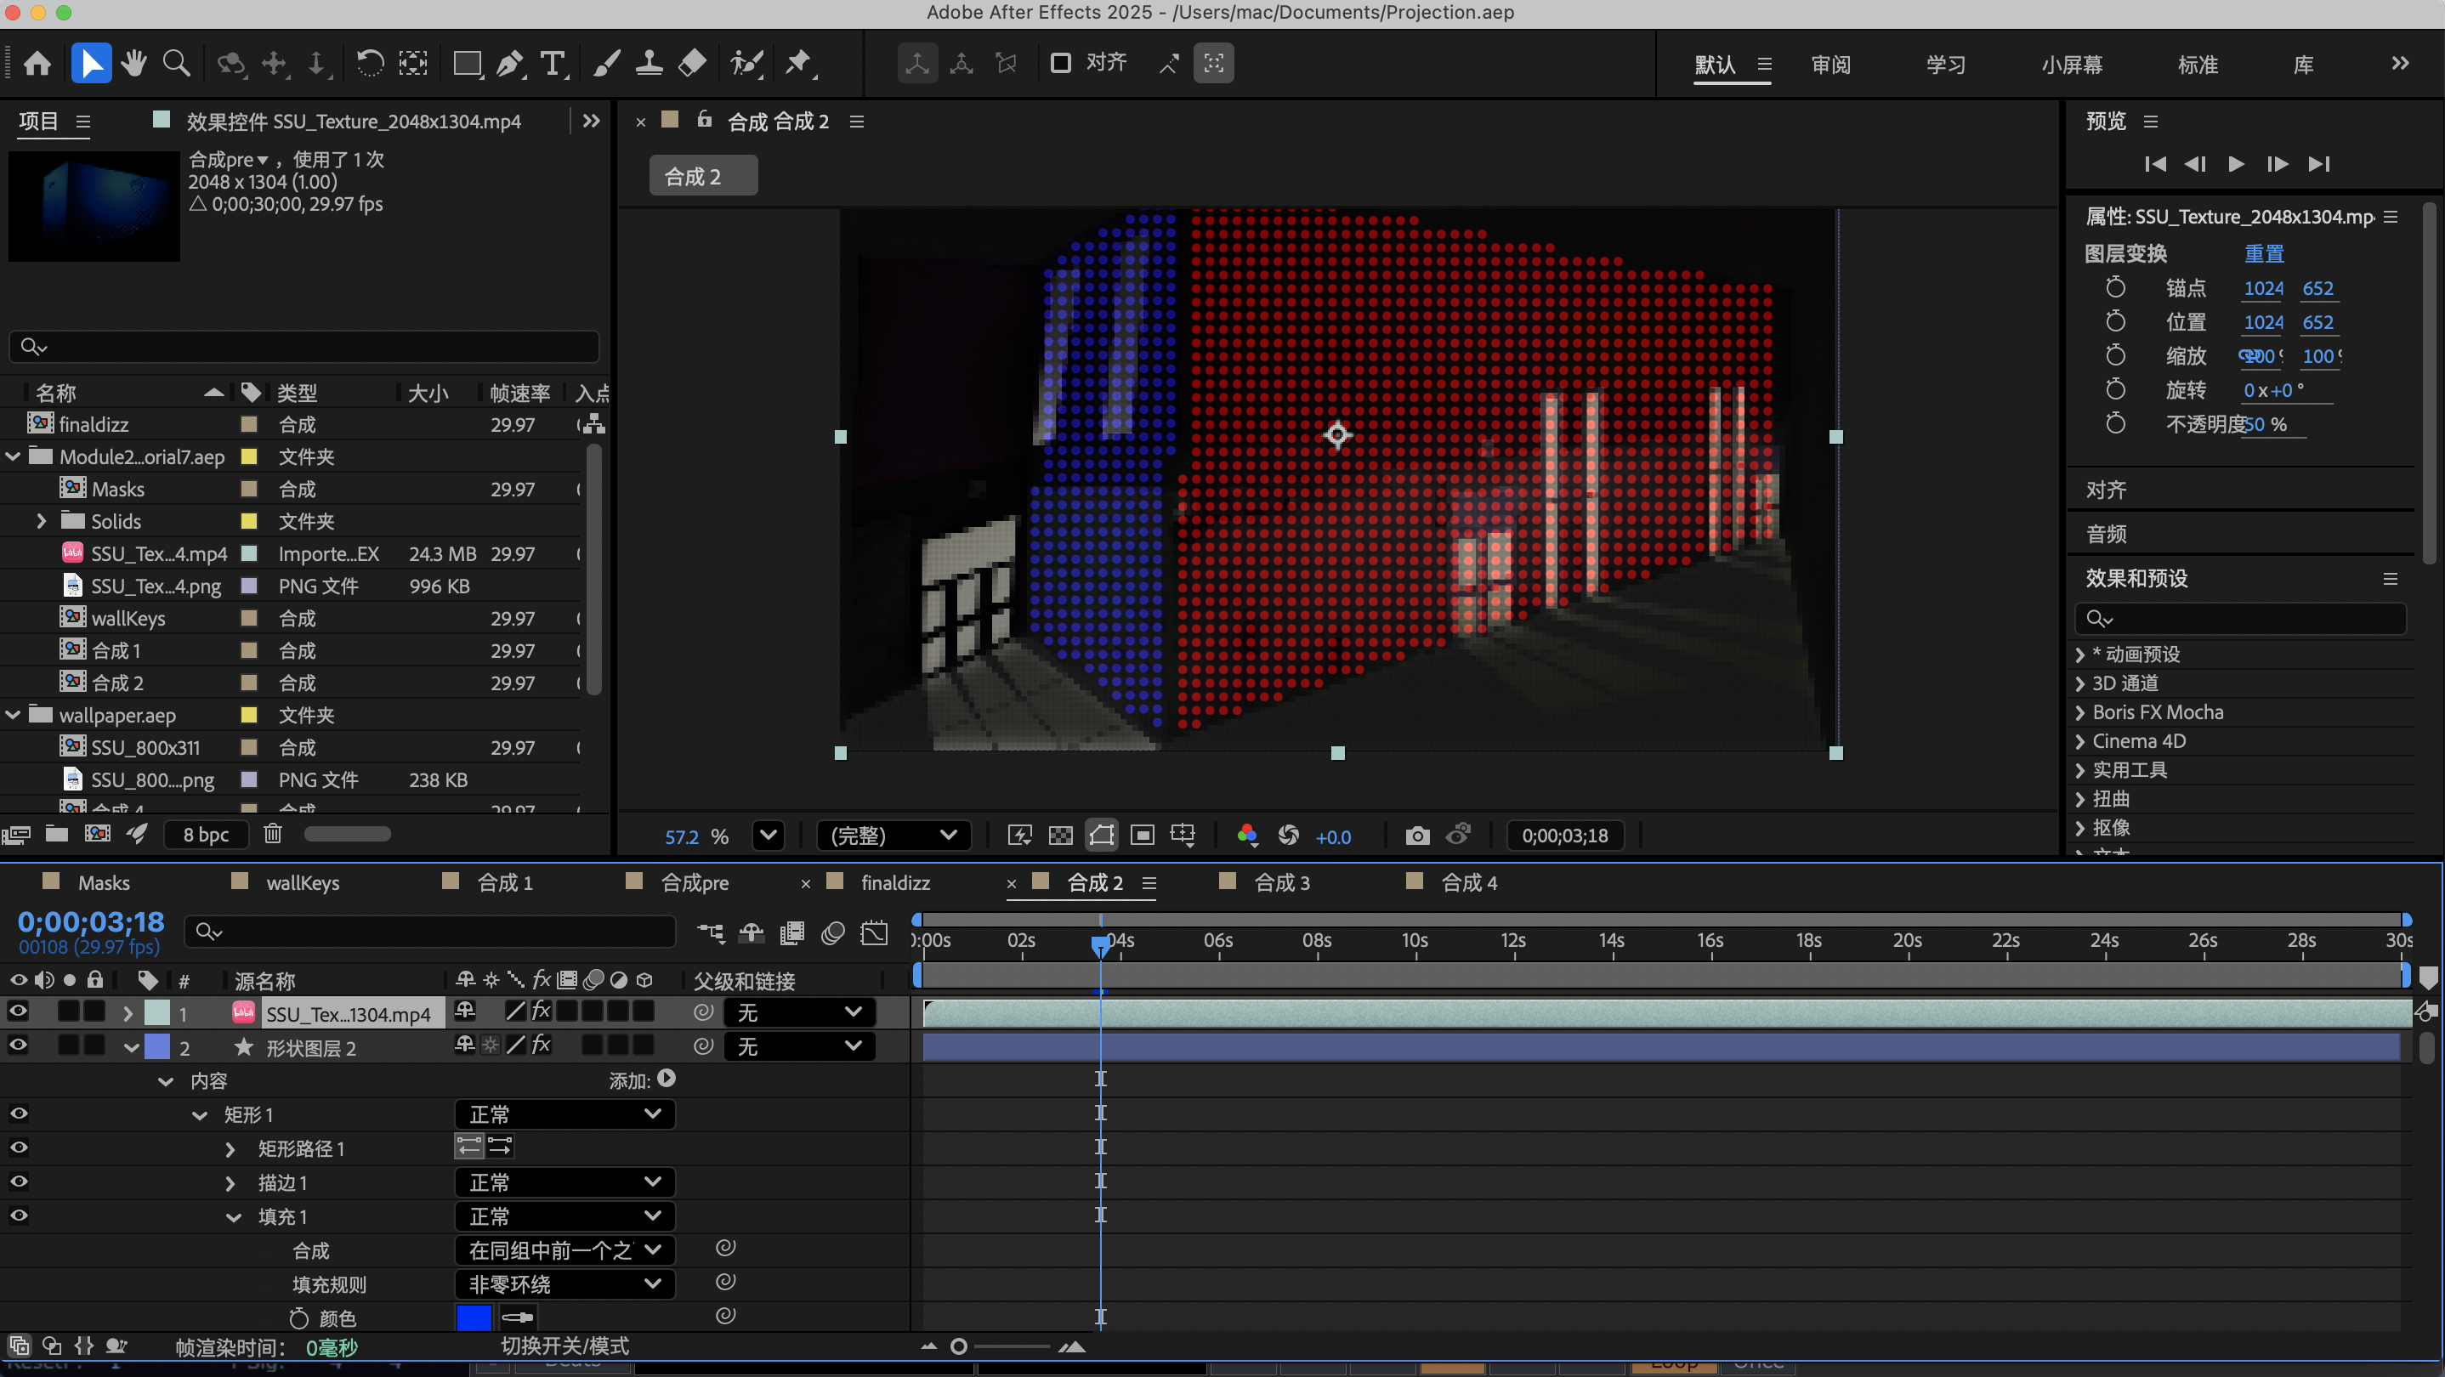Select the Text tool
2445x1377 pixels.
553,64
